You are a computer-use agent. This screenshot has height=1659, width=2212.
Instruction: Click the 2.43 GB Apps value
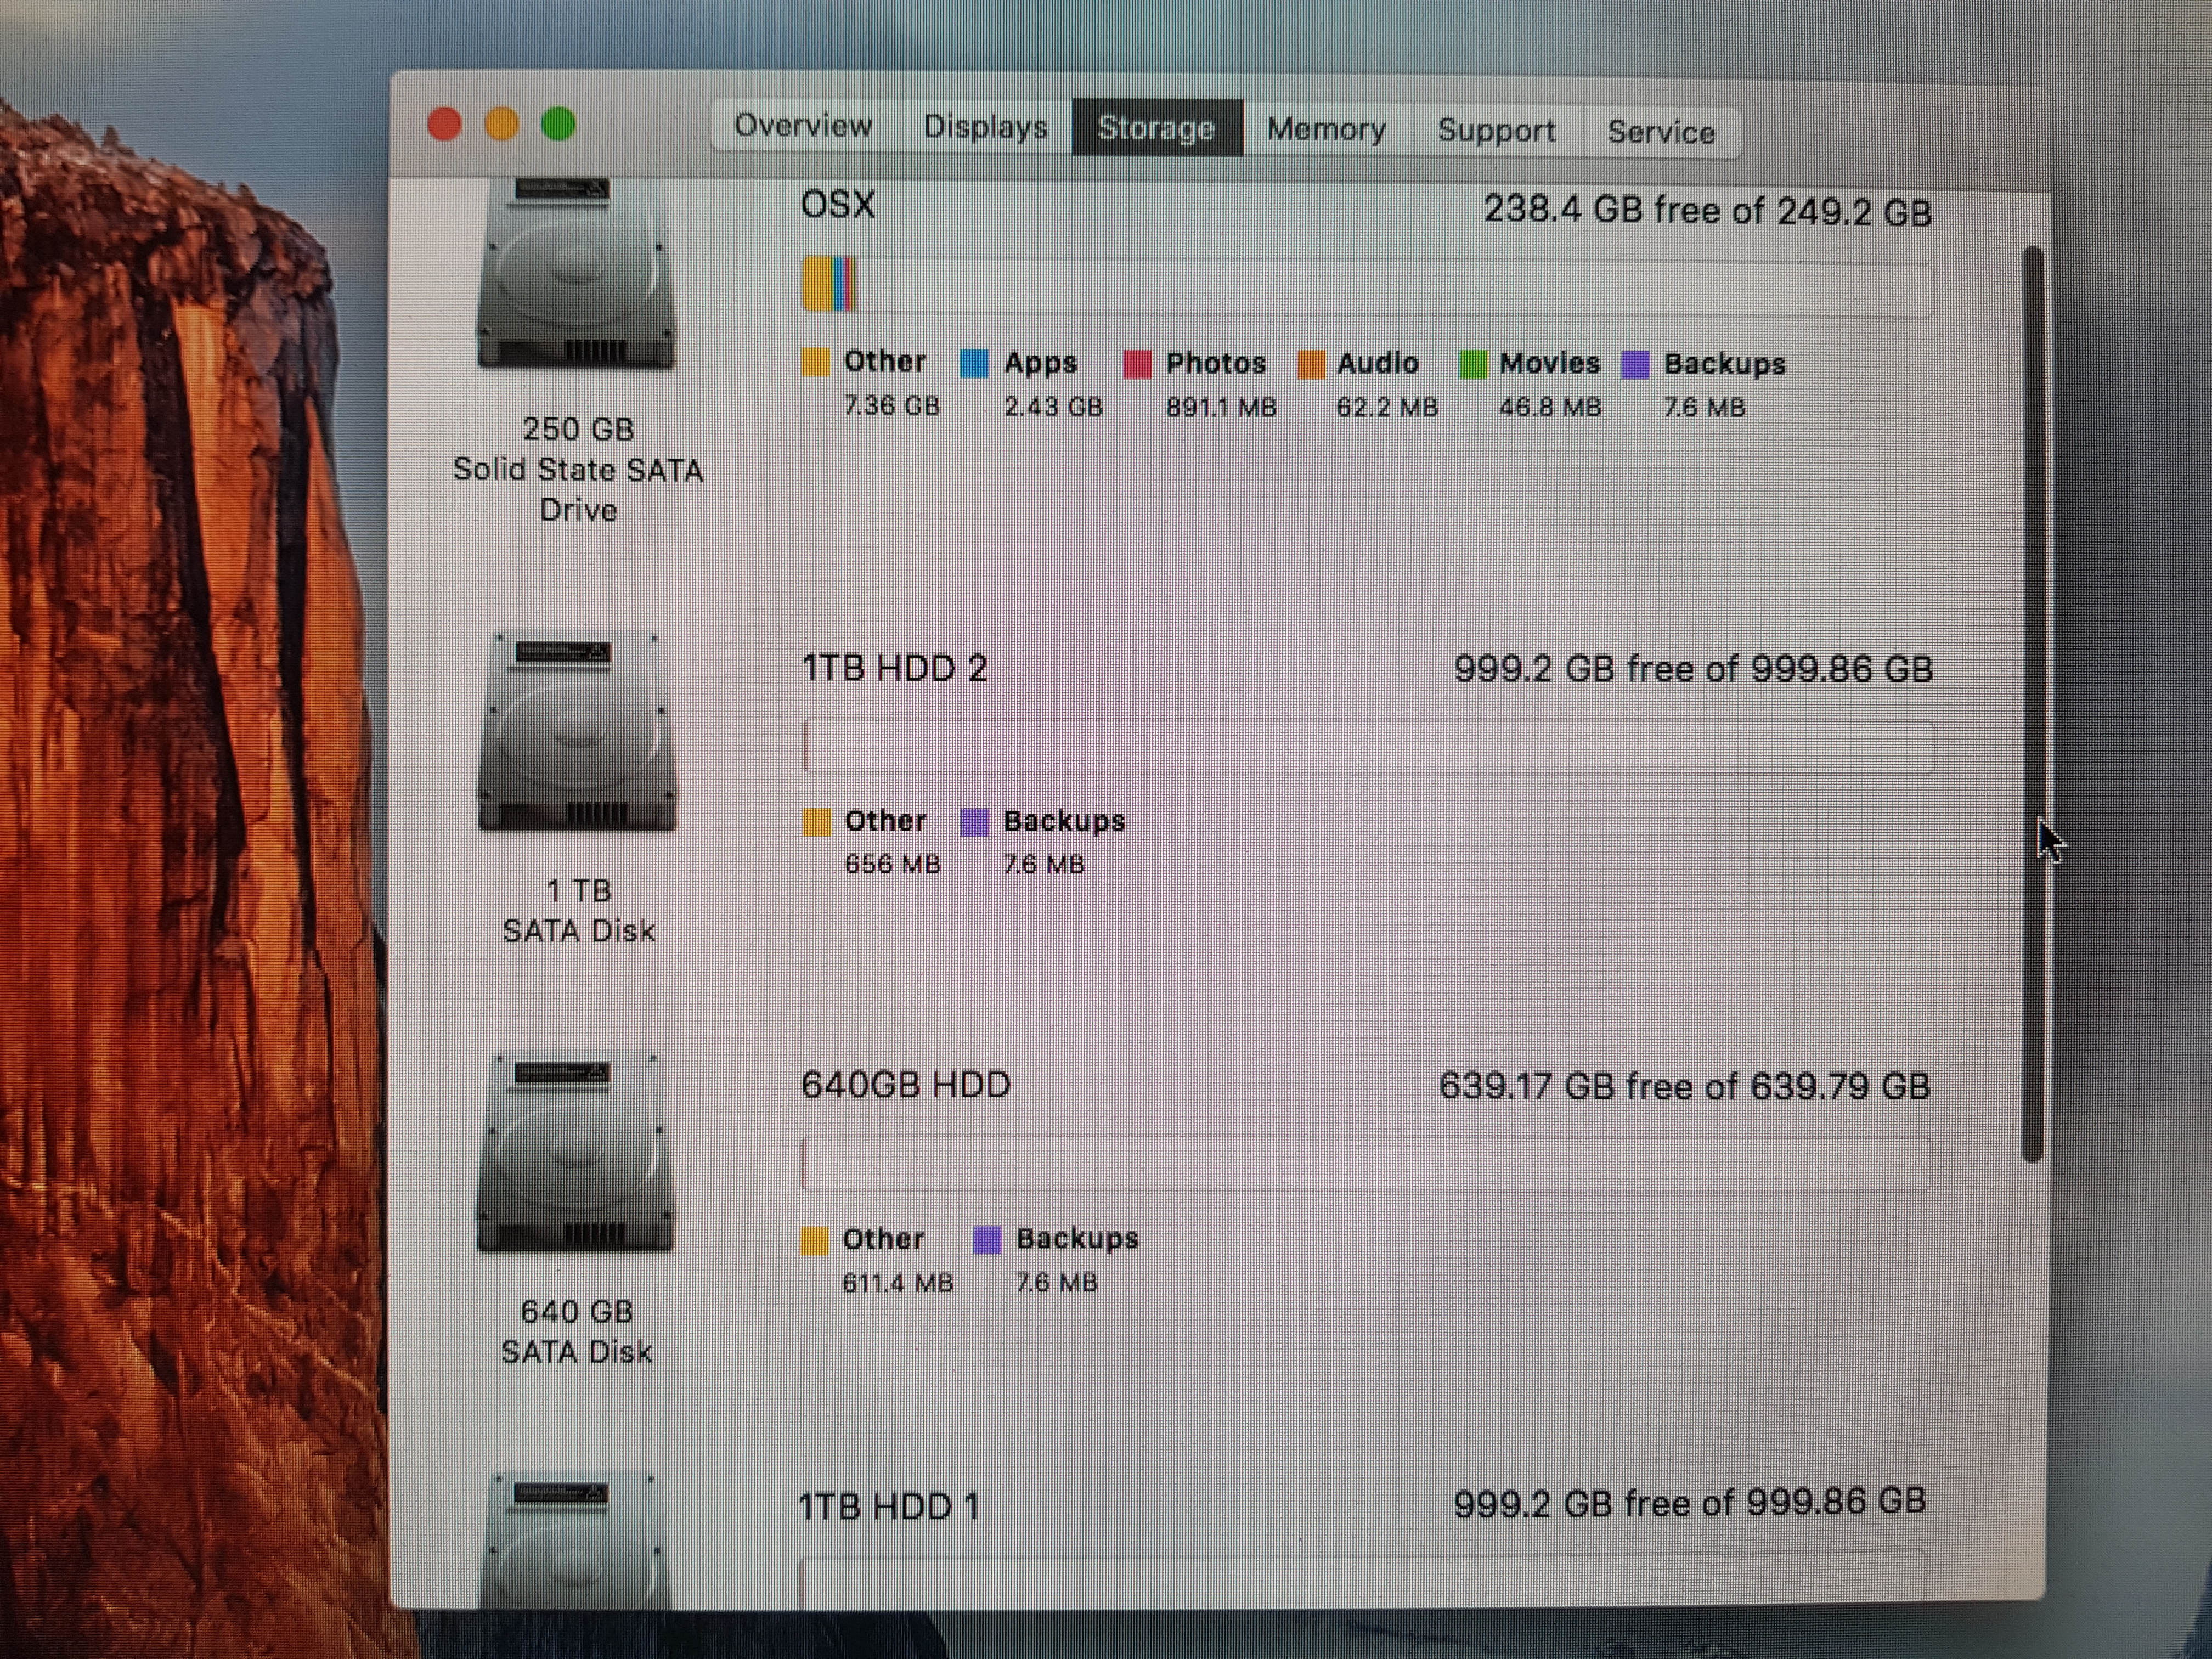pos(1054,407)
